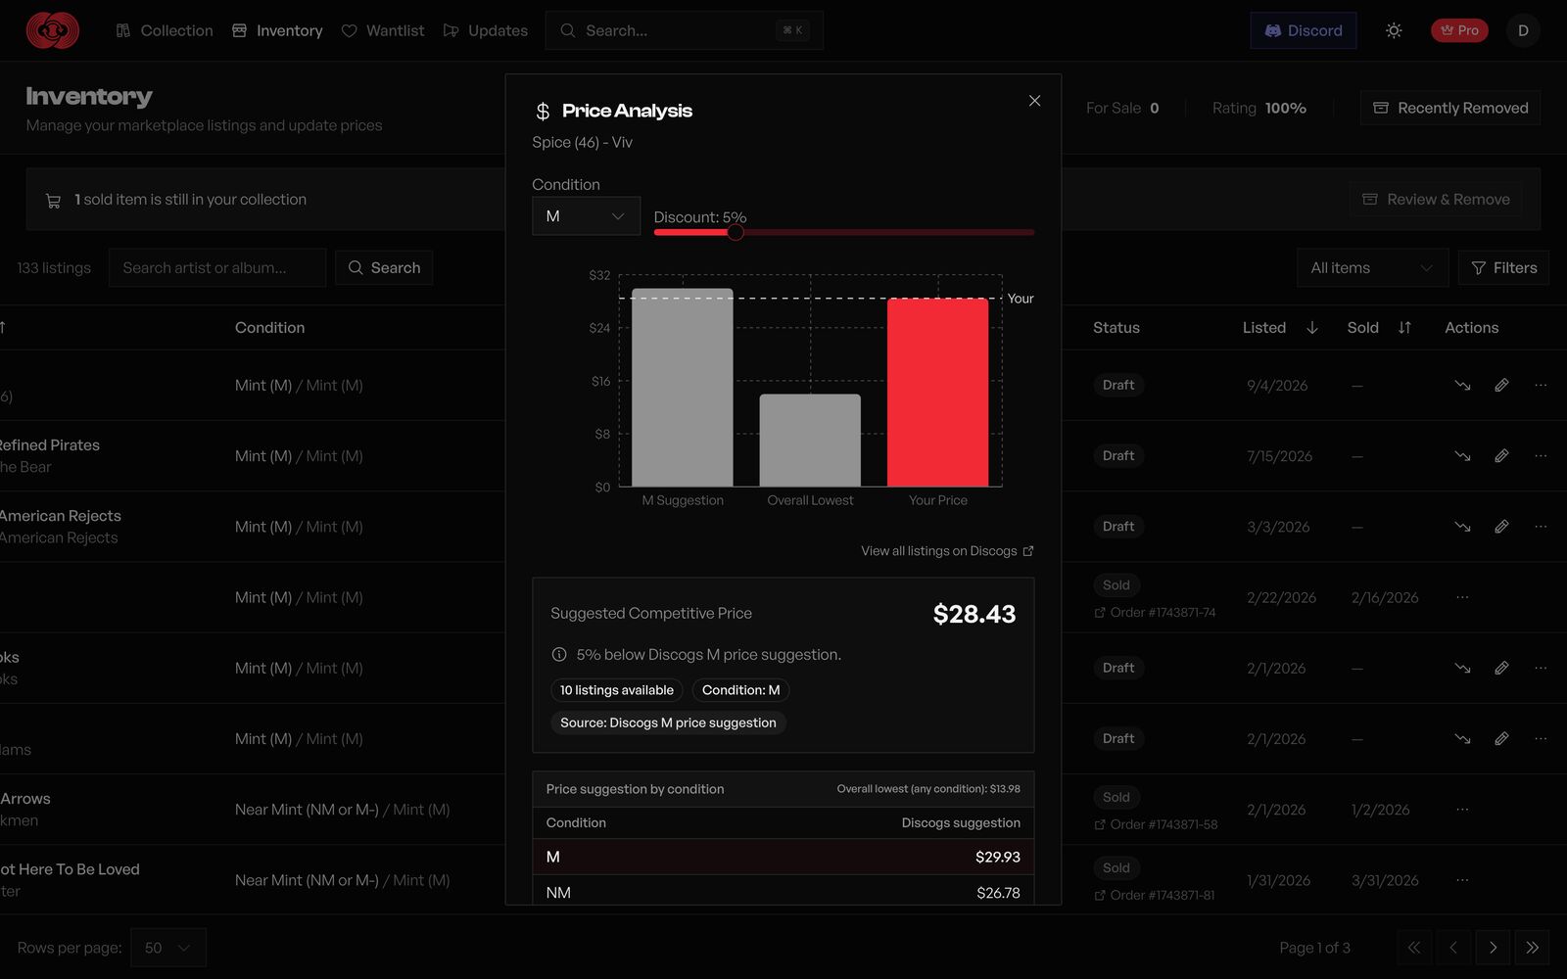The image size is (1567, 979).
Task: Click the Discount slider handle
Action: point(736,232)
